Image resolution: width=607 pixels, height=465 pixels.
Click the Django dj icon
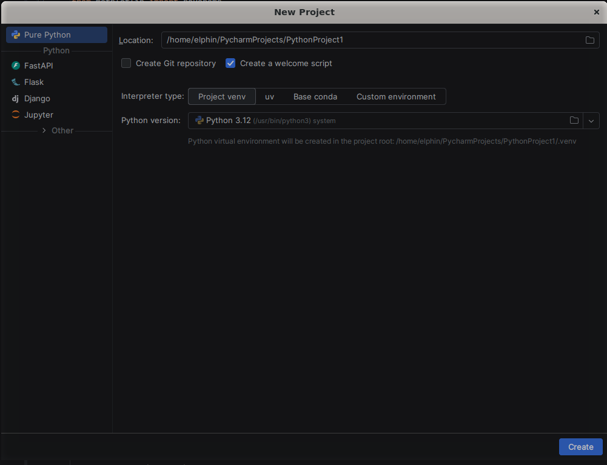(x=16, y=98)
